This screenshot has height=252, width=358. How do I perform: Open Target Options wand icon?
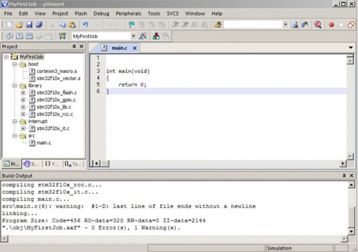tap(143, 36)
